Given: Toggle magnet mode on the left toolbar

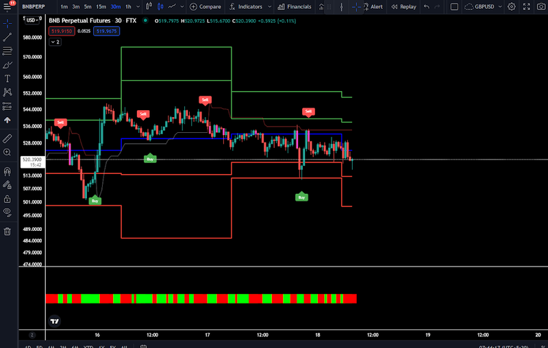Looking at the screenshot, I should pyautogui.click(x=8, y=171).
